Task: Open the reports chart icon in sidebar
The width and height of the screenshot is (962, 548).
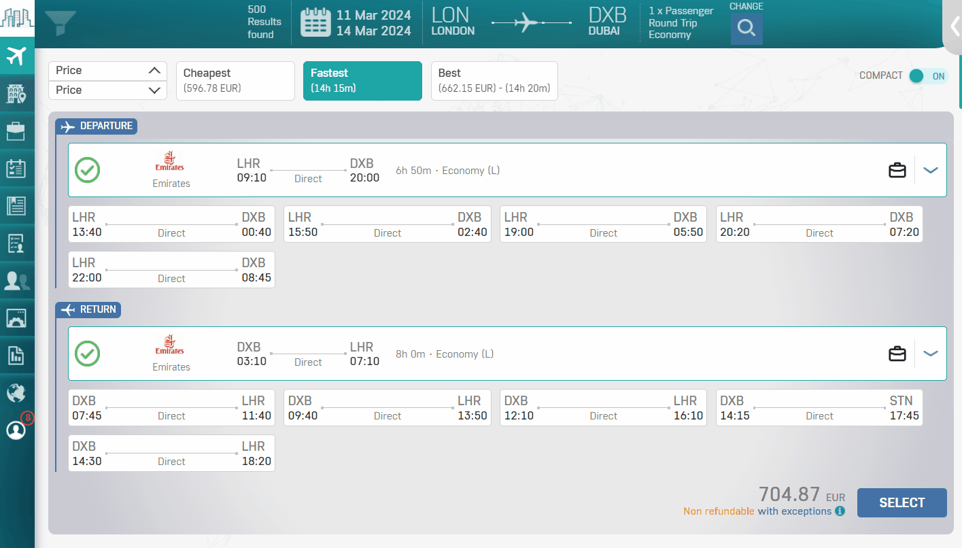Action: click(x=16, y=355)
